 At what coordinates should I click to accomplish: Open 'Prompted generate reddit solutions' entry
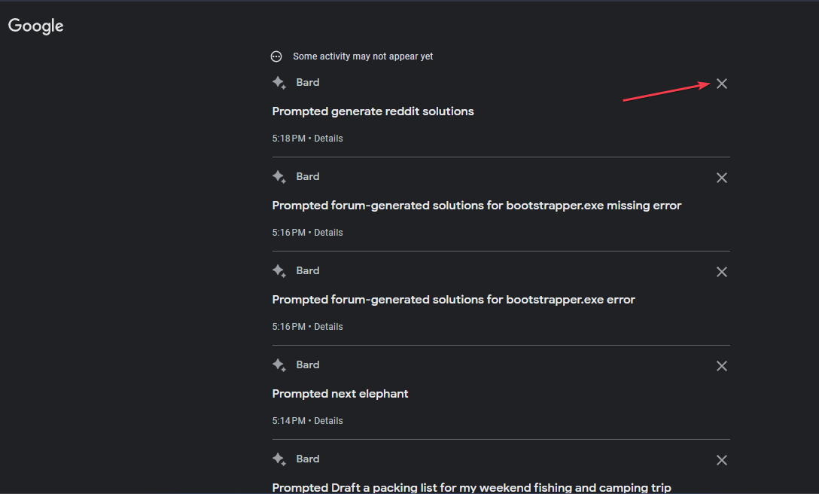(373, 111)
